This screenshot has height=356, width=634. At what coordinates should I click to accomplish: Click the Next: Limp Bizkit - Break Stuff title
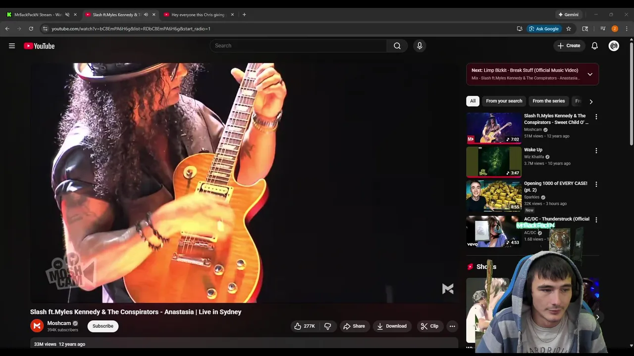(525, 70)
